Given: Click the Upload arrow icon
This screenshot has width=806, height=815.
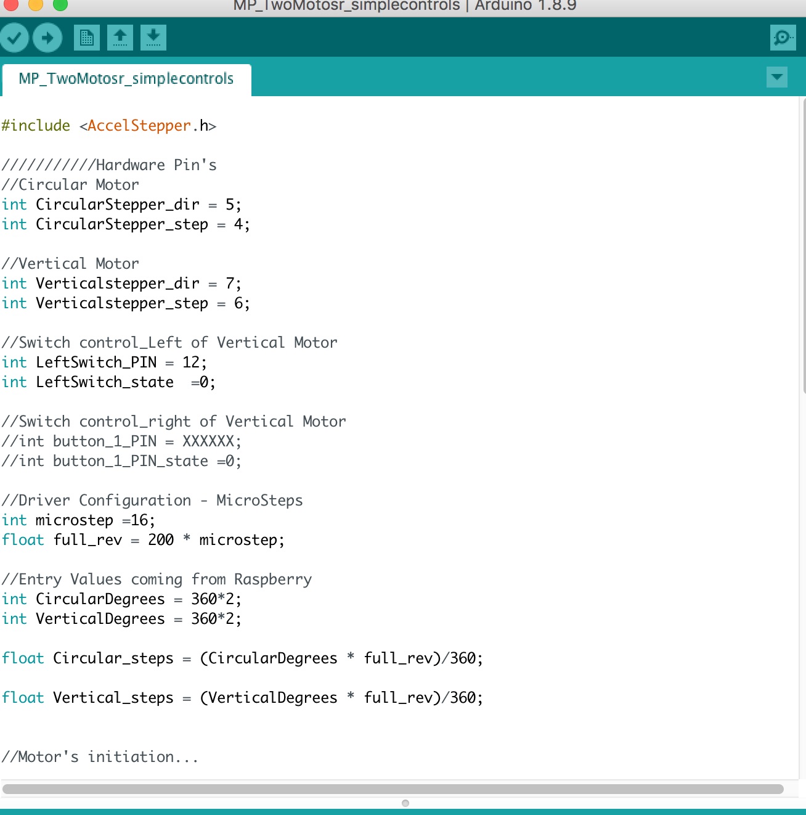Looking at the screenshot, I should pos(47,38).
